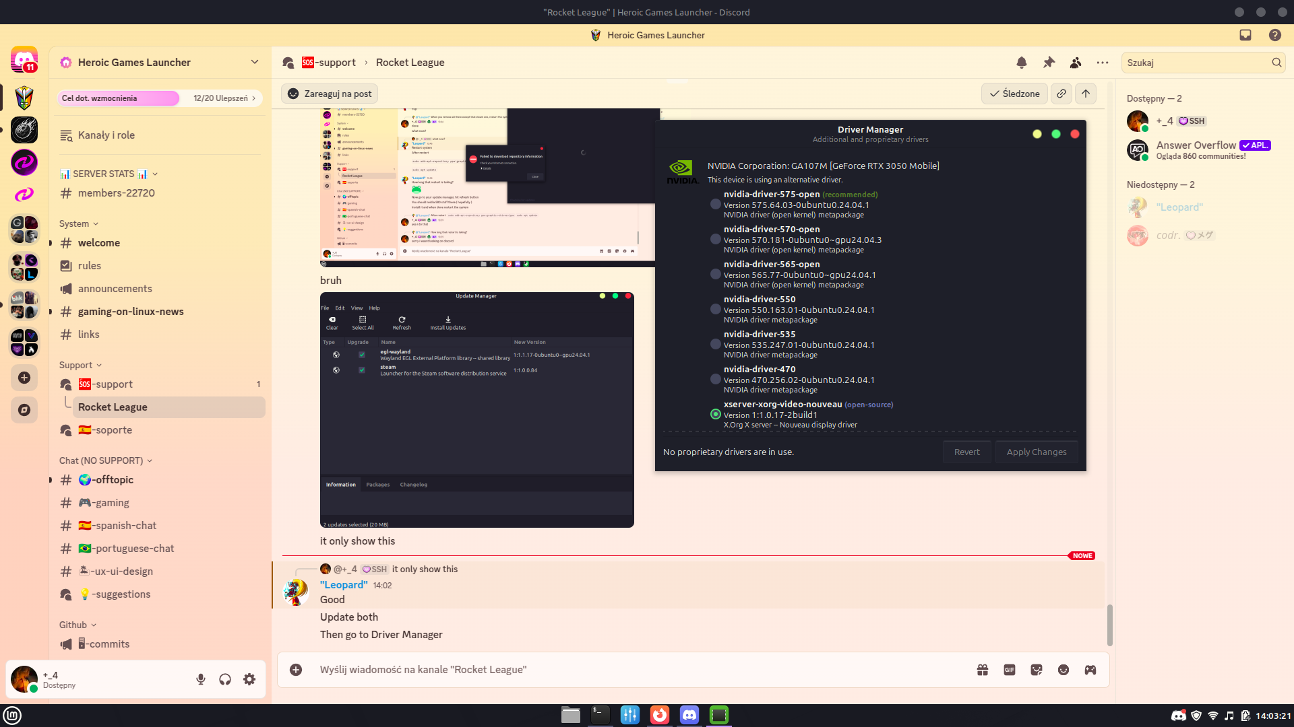Select nvidia-driver-550 radio button

716,309
